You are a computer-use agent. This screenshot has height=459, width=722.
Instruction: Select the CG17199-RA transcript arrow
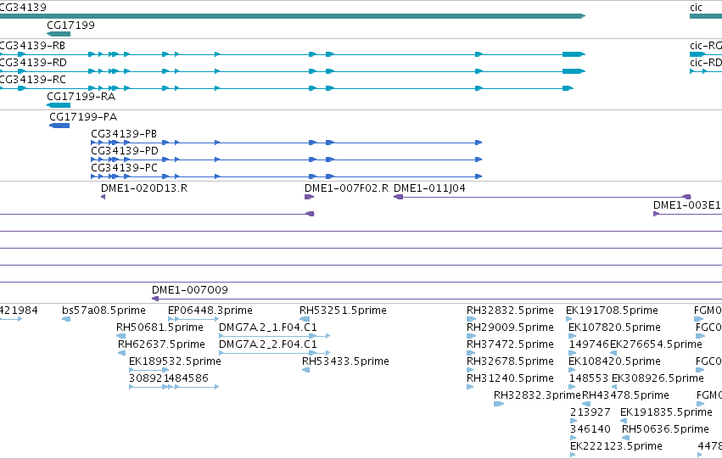point(59,105)
